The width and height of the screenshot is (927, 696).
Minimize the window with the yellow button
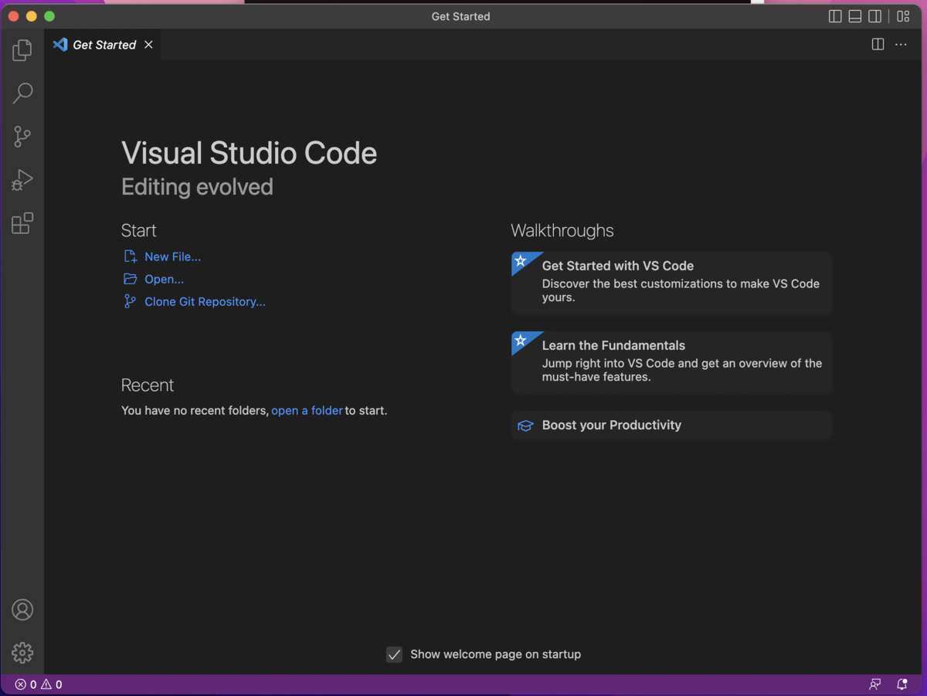31,16
